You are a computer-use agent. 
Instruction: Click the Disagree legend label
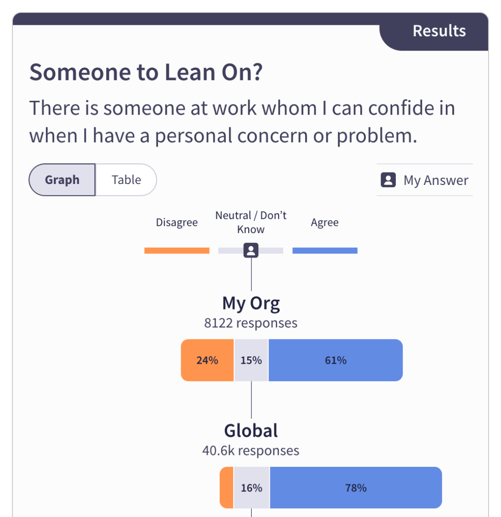coord(176,222)
